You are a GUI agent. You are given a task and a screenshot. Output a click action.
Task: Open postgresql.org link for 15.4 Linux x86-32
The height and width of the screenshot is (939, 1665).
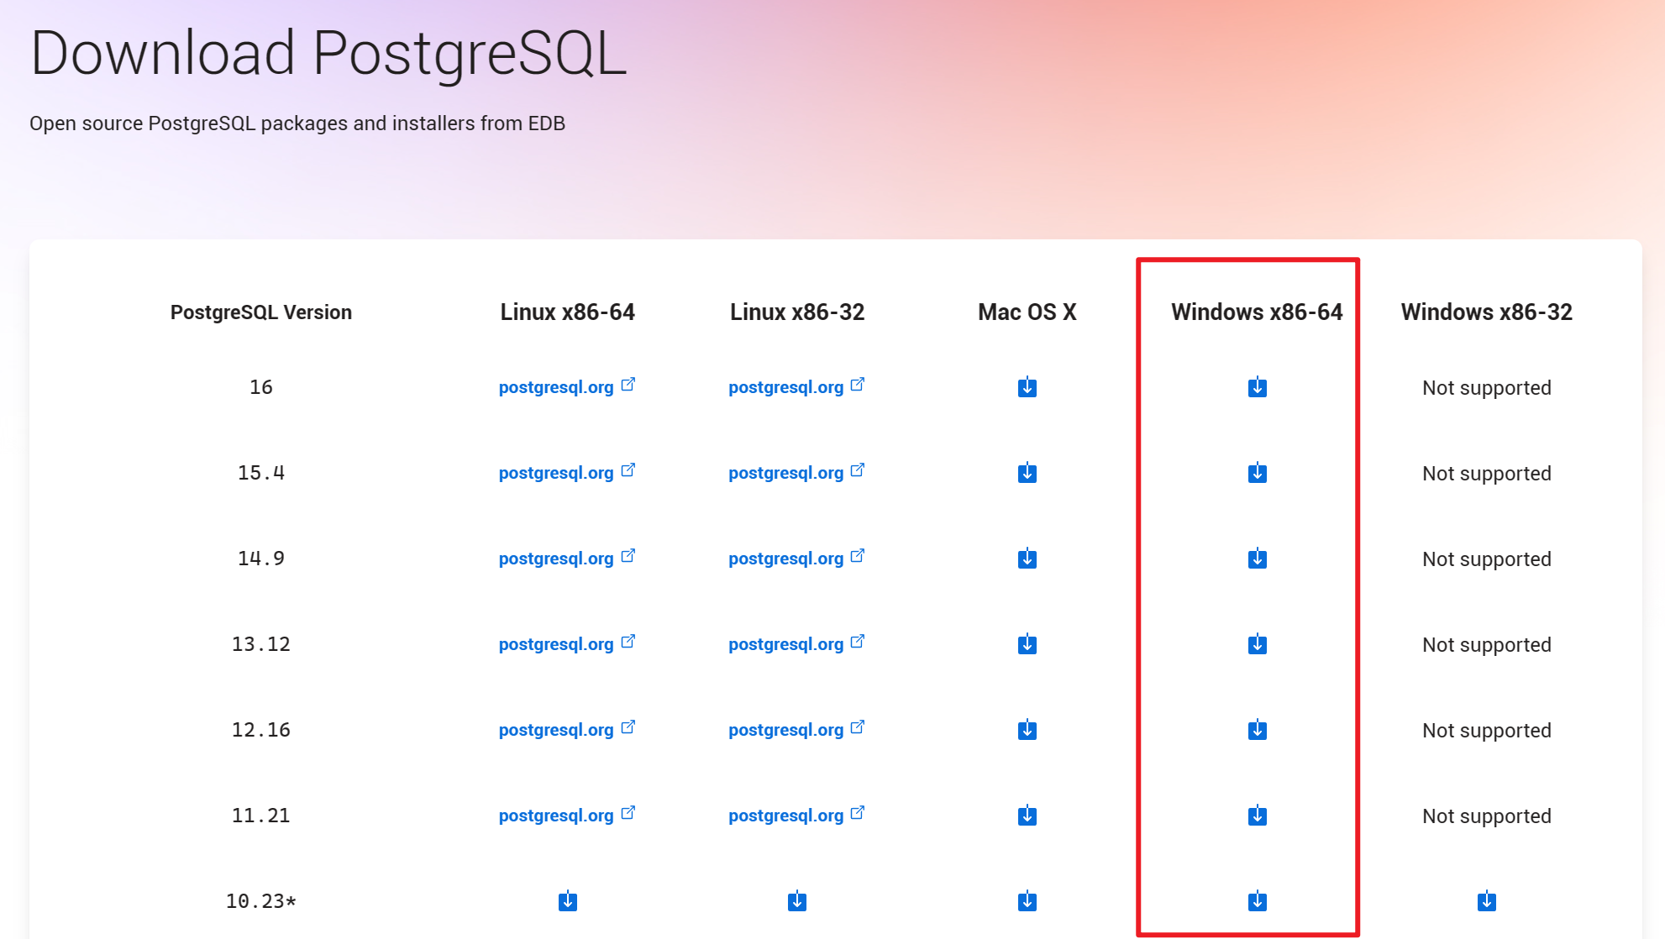785,473
